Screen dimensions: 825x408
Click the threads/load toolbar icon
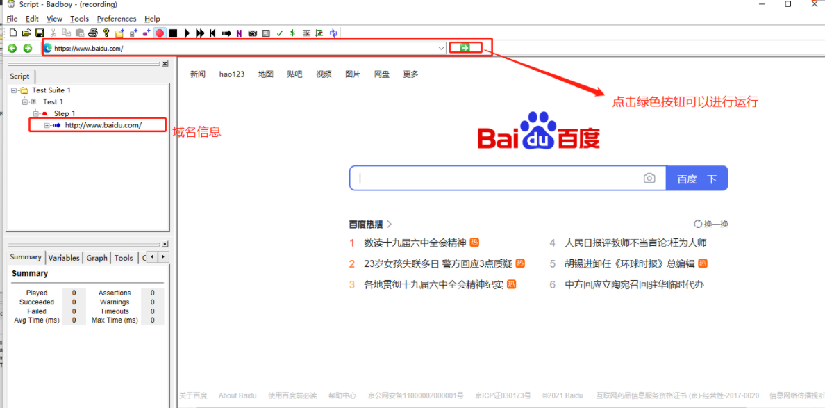(319, 33)
